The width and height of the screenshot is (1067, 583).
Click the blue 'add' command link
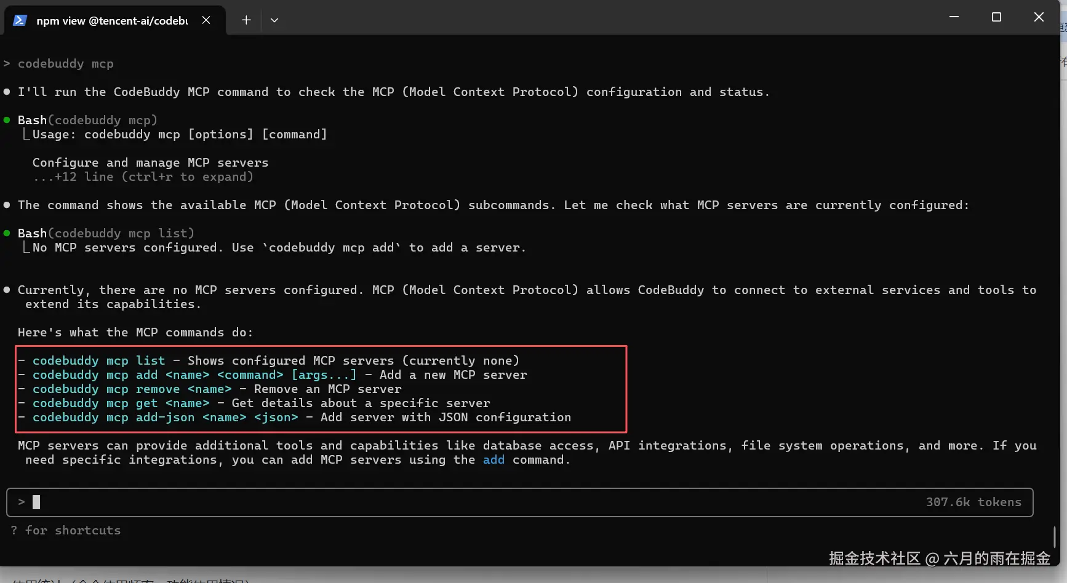pyautogui.click(x=494, y=460)
